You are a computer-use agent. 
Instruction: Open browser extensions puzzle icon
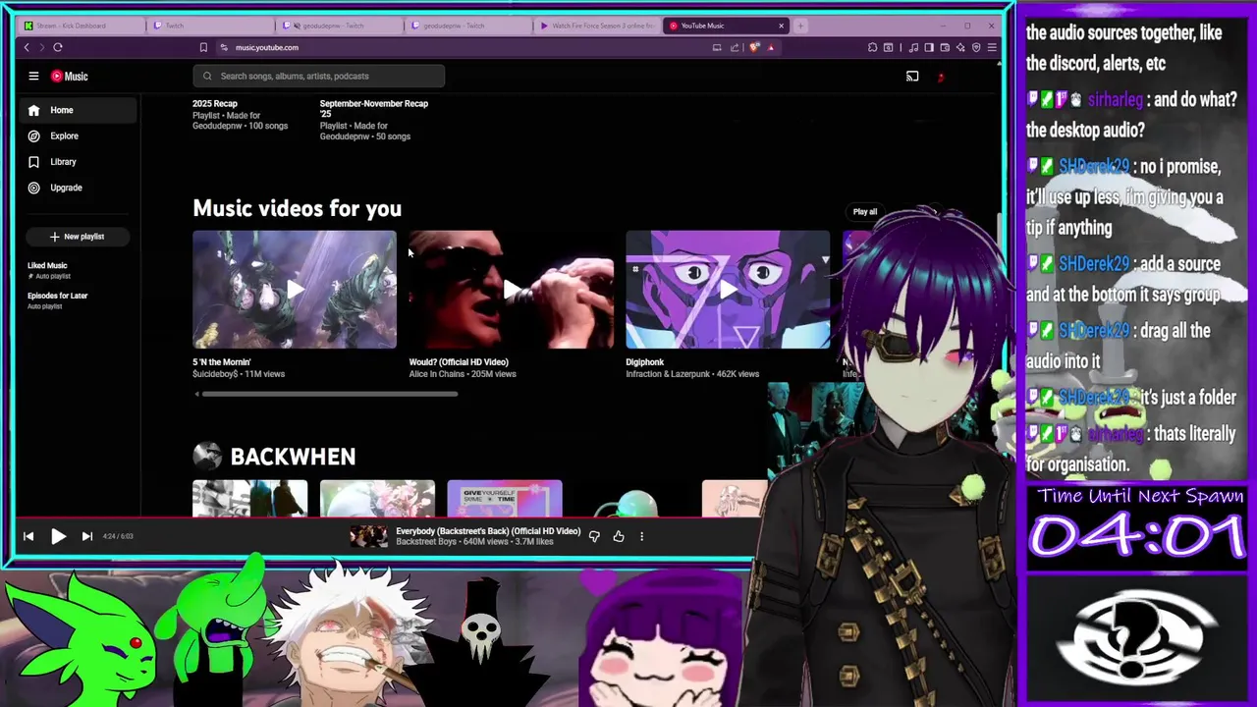pos(872,47)
